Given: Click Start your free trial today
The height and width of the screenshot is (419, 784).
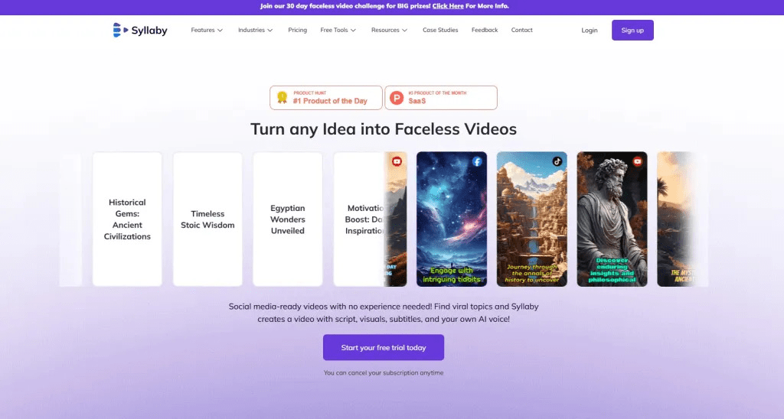Looking at the screenshot, I should pos(384,348).
